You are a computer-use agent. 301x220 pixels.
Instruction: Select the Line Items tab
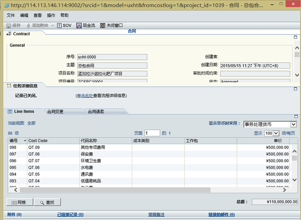tap(24, 111)
